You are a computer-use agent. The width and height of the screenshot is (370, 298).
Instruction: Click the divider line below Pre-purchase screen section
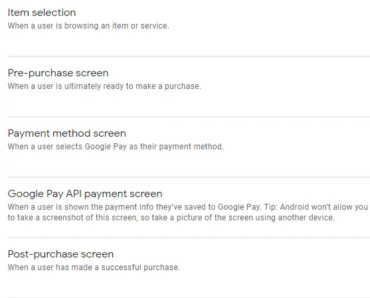tap(189, 117)
